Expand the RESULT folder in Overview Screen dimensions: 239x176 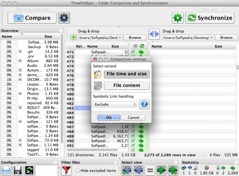coord(20,108)
